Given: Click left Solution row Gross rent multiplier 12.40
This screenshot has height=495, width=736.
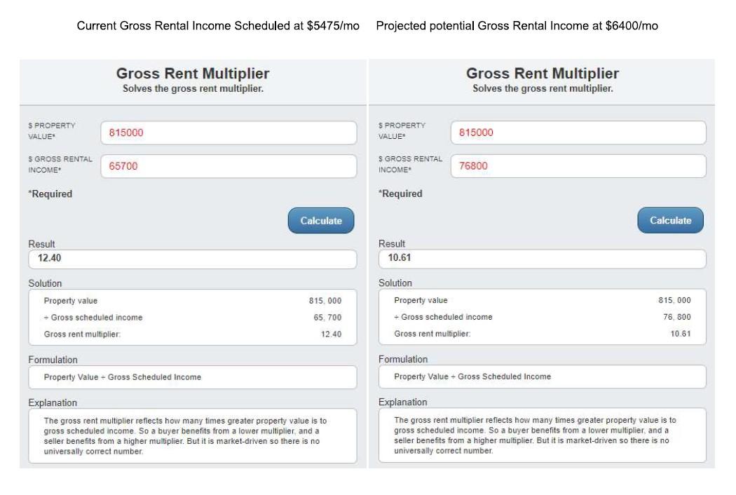Looking at the screenshot, I should point(192,334).
